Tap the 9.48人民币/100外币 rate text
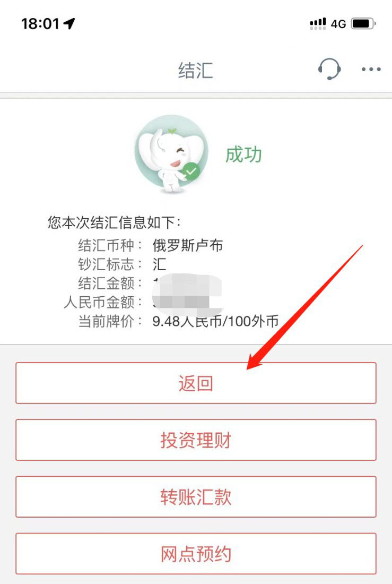Viewport: 392px width, 584px height. [215, 321]
